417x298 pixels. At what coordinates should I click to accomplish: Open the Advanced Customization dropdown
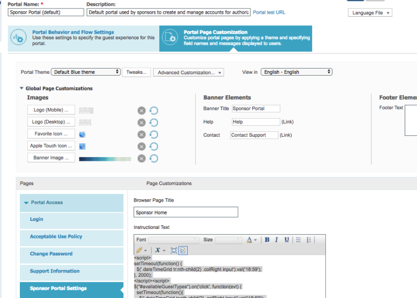(x=189, y=72)
